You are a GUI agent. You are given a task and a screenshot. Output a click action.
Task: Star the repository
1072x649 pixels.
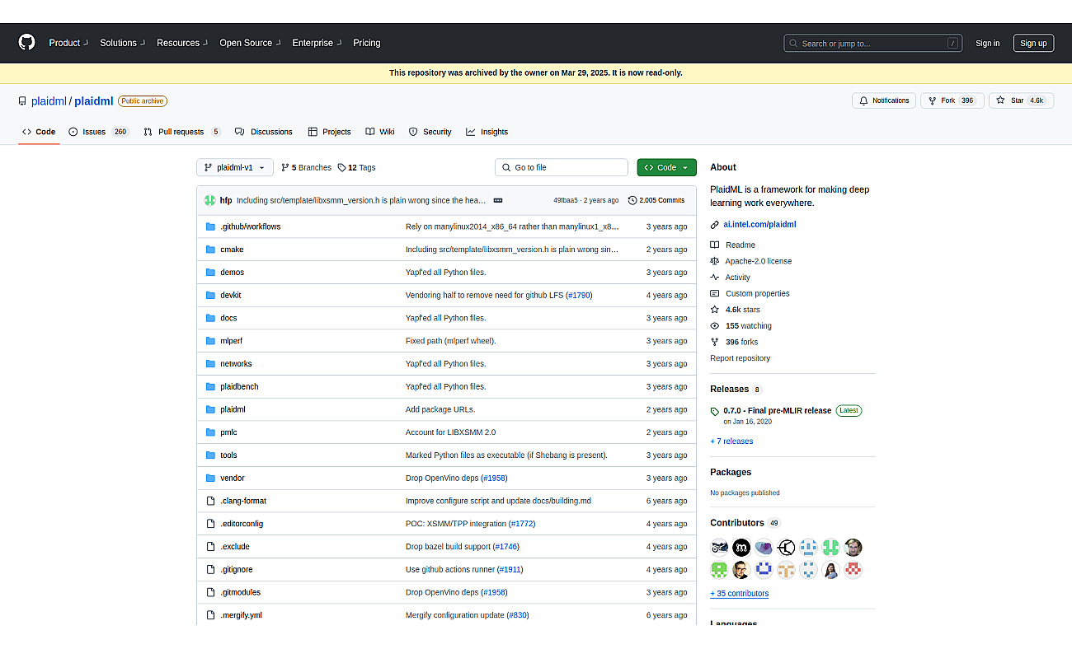[x=1021, y=100]
